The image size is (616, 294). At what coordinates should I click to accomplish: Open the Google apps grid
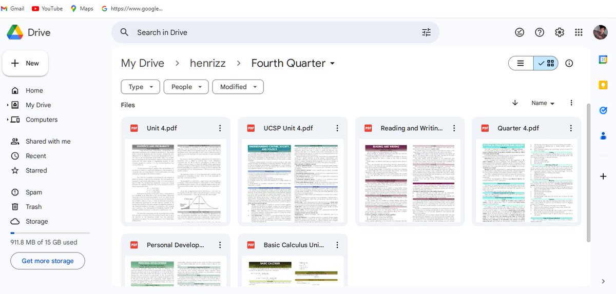(x=579, y=32)
